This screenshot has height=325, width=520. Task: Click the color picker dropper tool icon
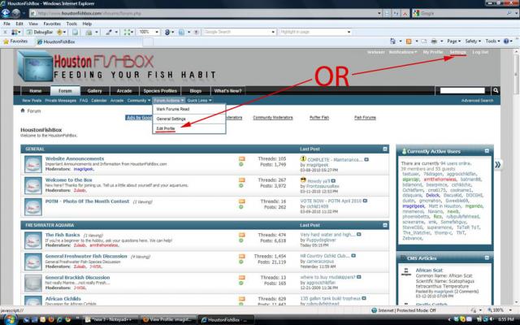click(108, 32)
